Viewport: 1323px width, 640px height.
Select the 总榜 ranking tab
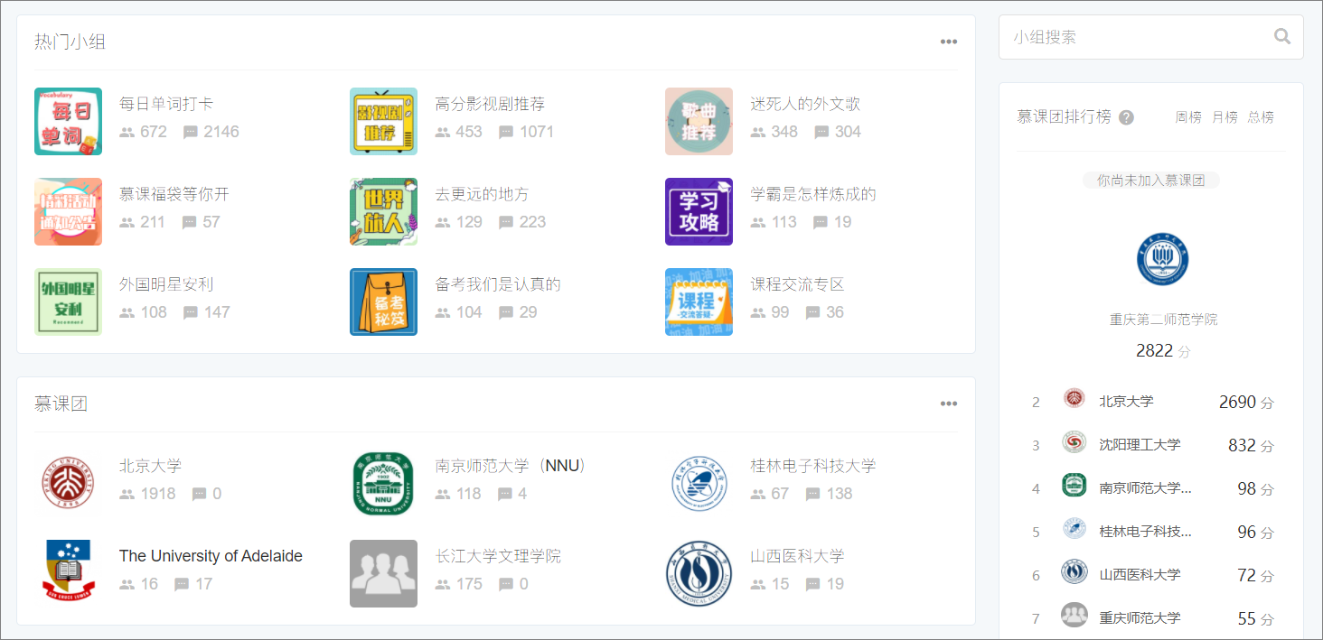point(1261,116)
